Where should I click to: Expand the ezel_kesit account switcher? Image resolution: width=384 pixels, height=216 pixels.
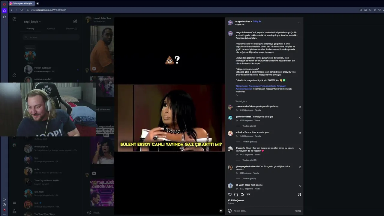coord(32,22)
